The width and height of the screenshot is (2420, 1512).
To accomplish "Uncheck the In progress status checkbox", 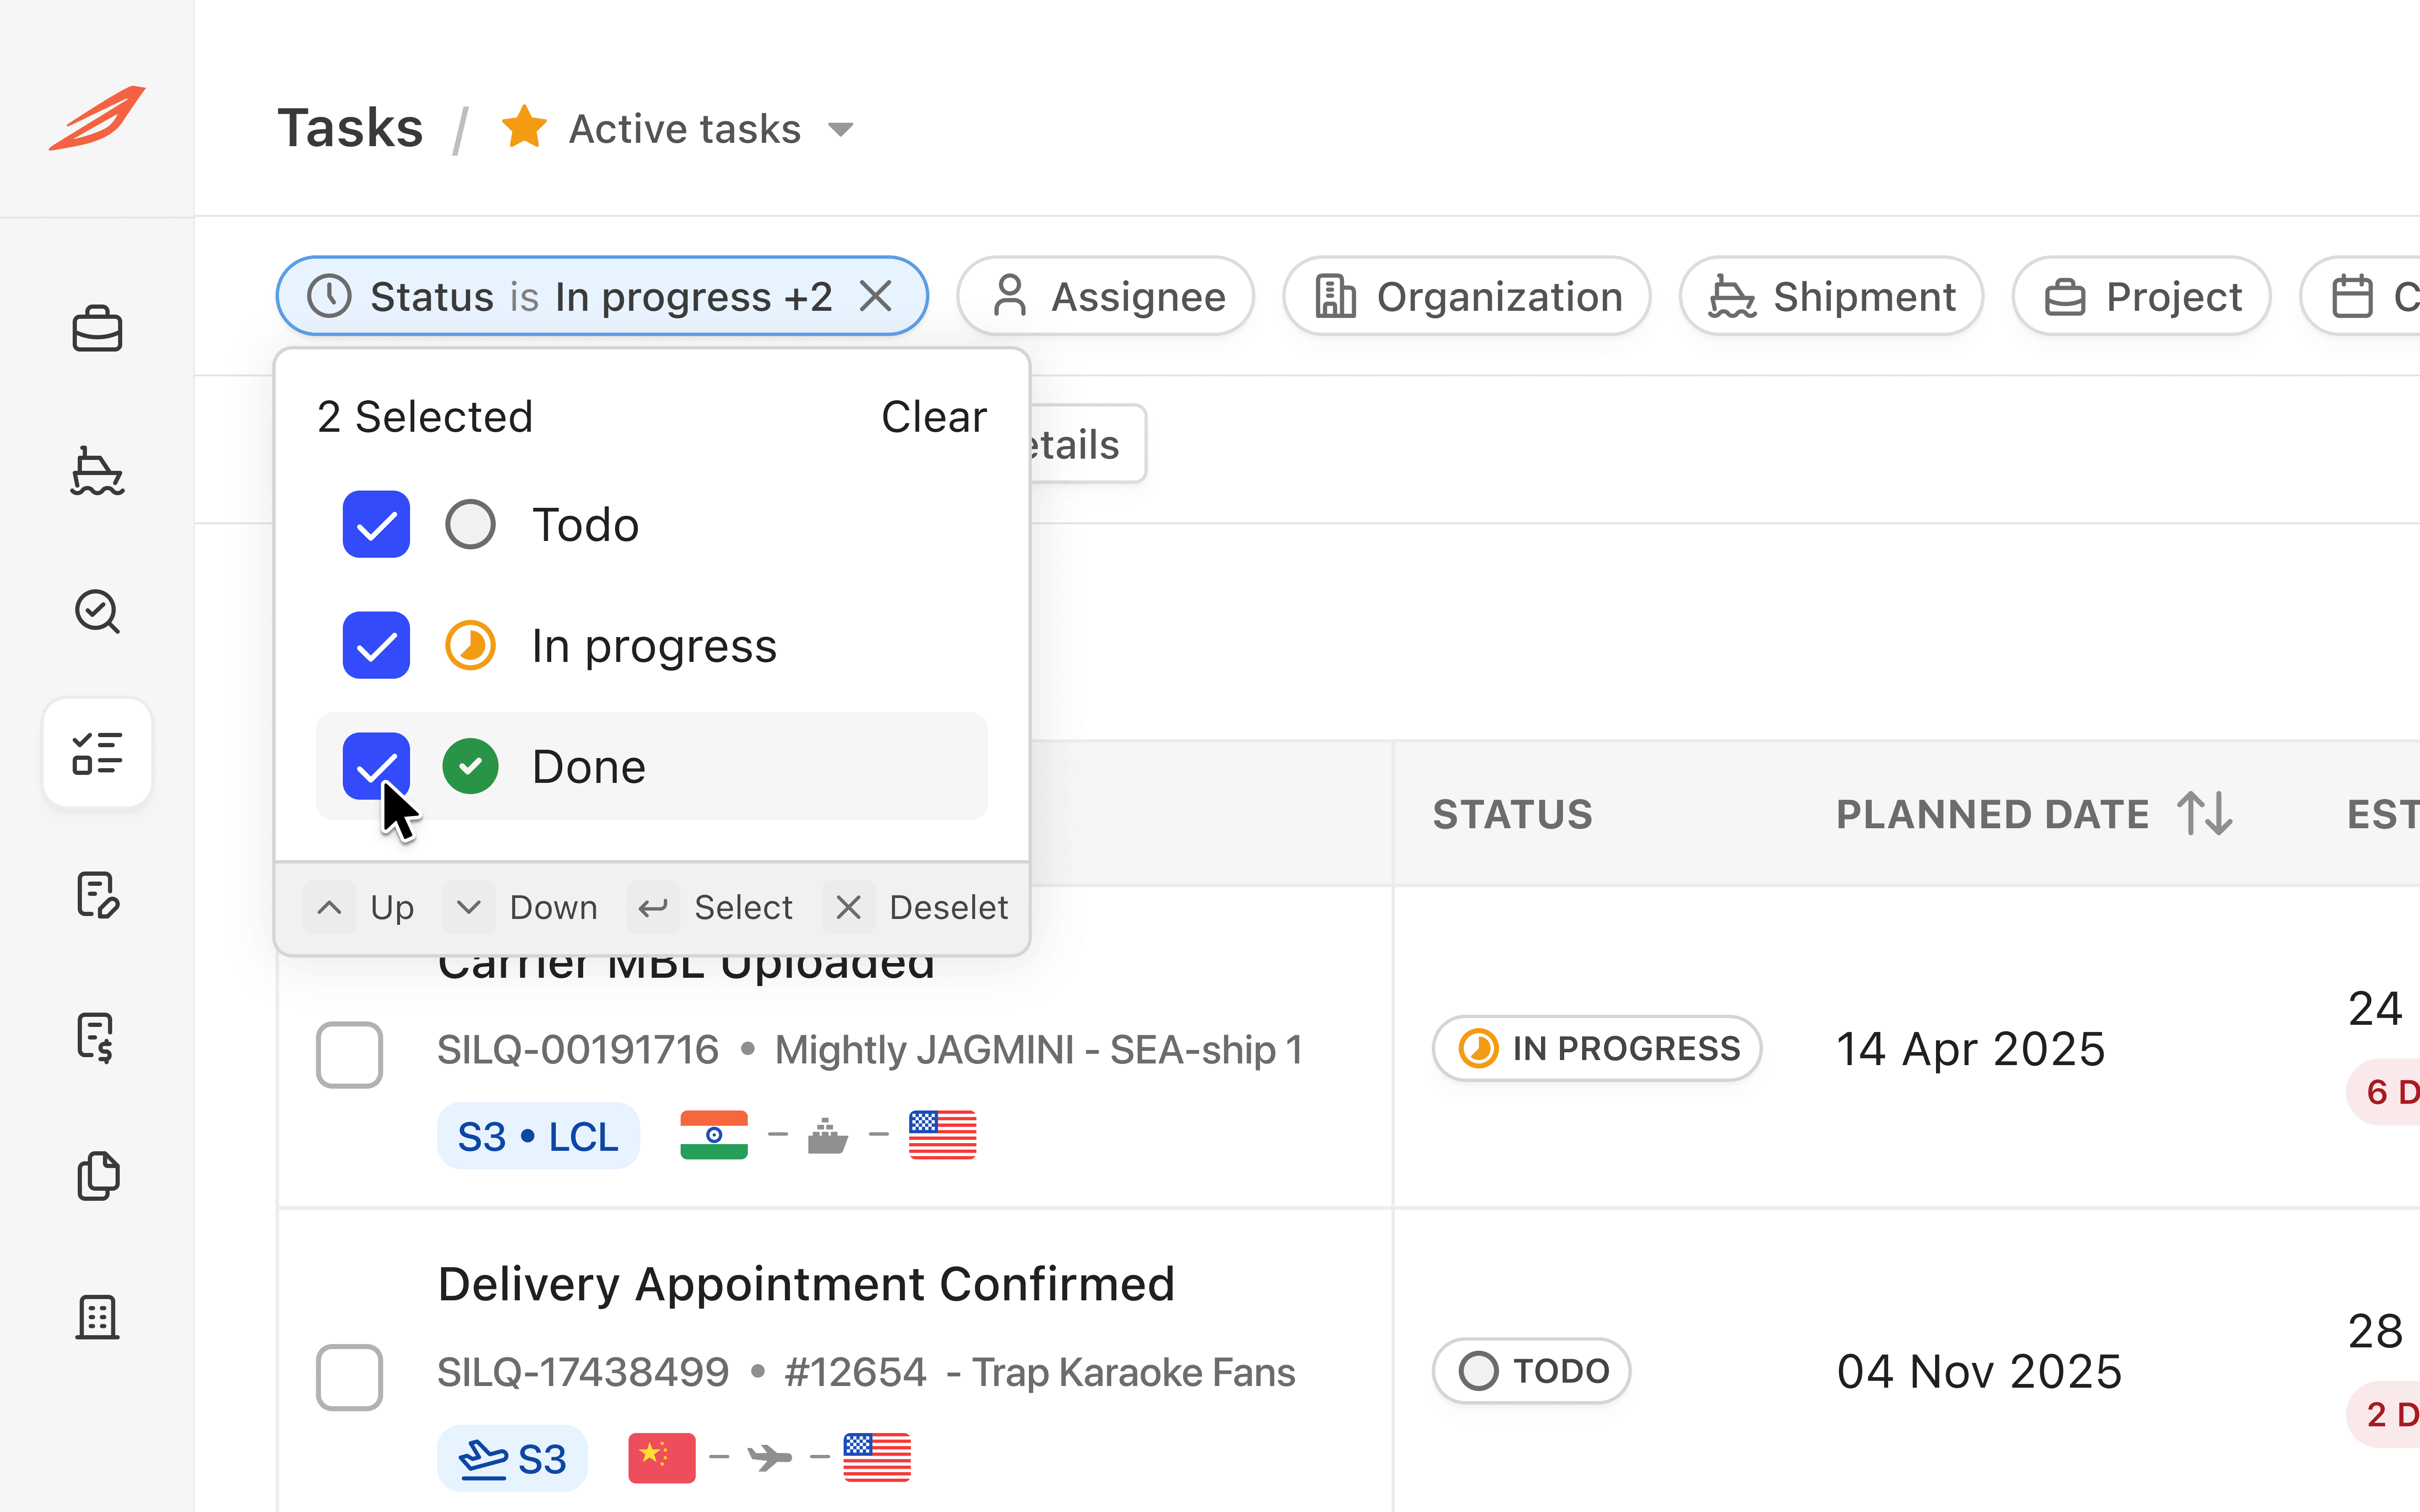I will [376, 645].
